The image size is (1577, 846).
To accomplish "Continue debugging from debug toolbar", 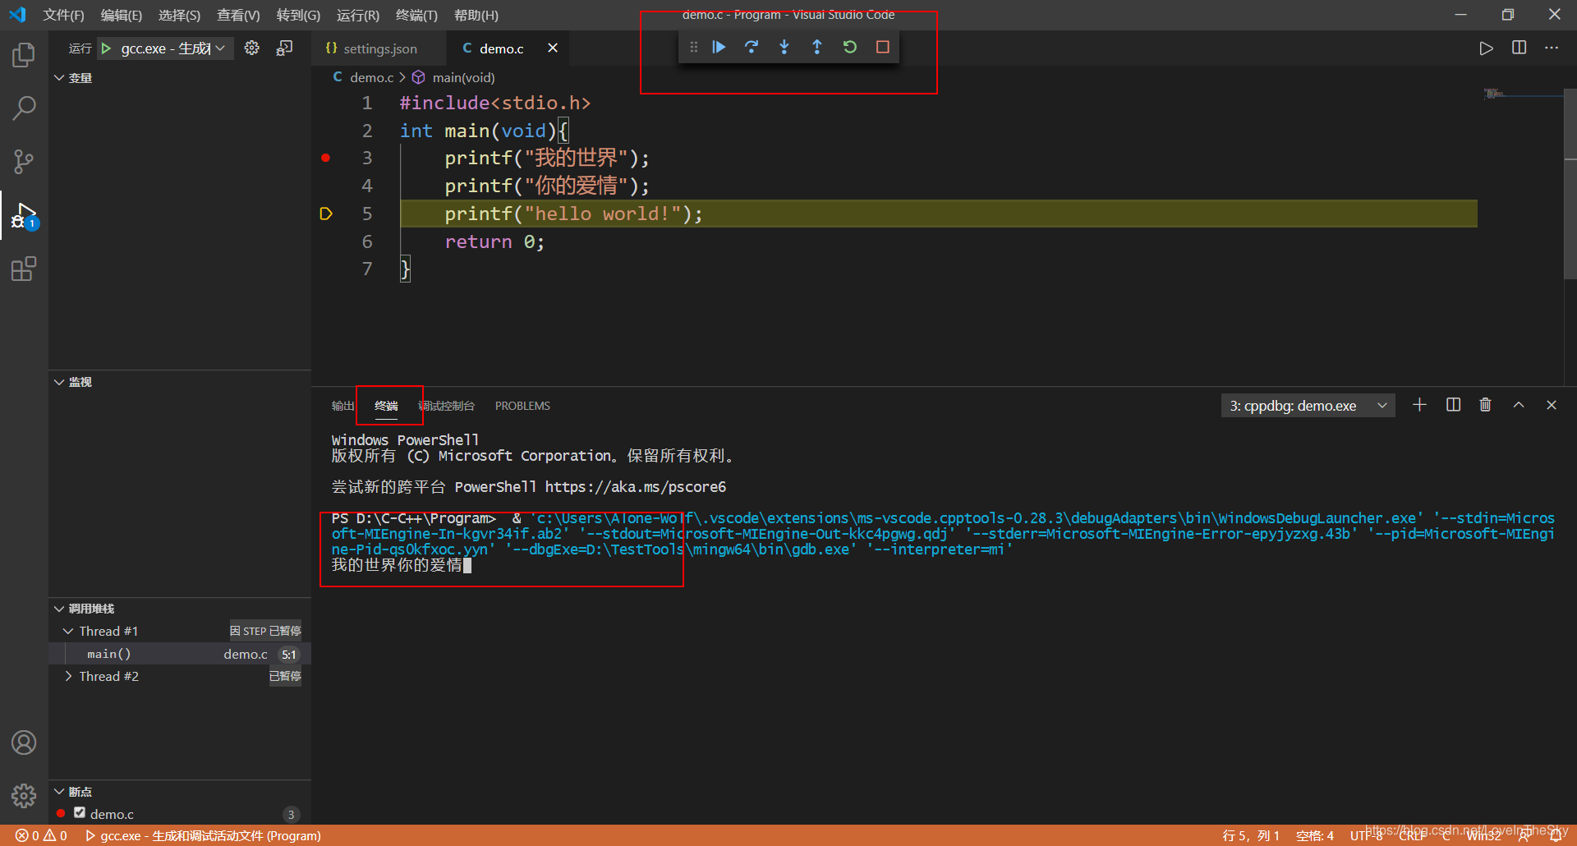I will tap(719, 47).
